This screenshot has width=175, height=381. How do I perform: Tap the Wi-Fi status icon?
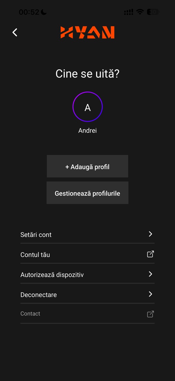(x=140, y=12)
